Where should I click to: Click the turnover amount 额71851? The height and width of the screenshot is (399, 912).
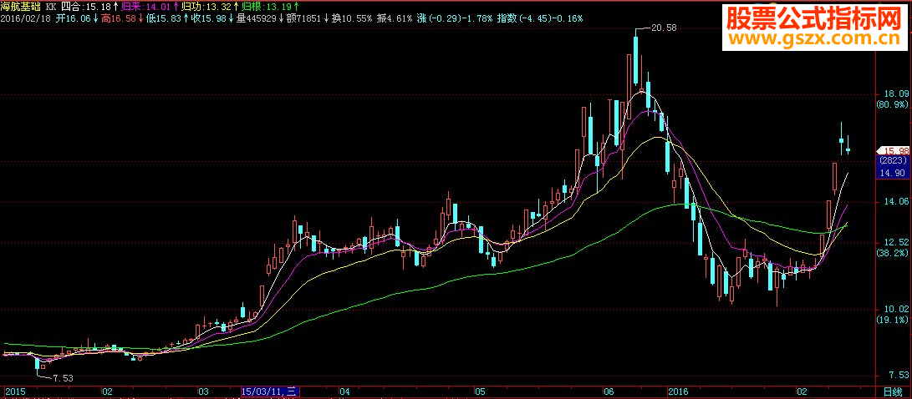point(303,18)
